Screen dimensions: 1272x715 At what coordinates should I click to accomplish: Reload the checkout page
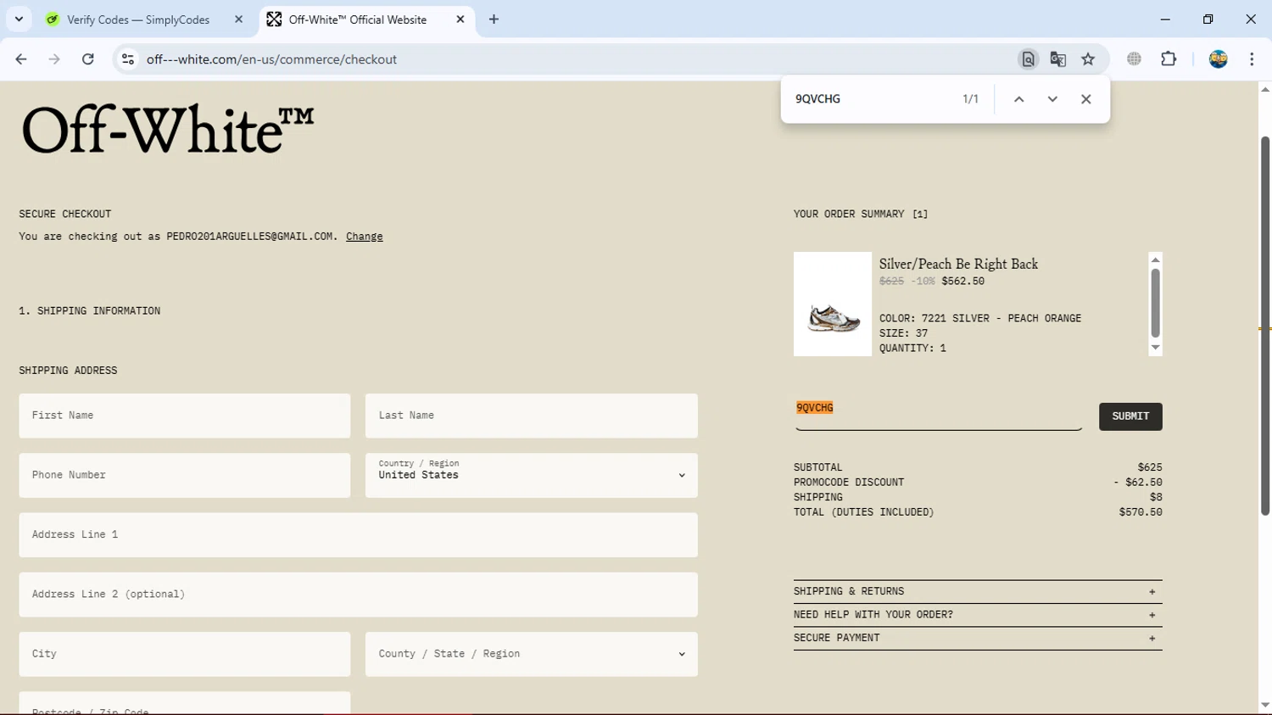(x=88, y=59)
